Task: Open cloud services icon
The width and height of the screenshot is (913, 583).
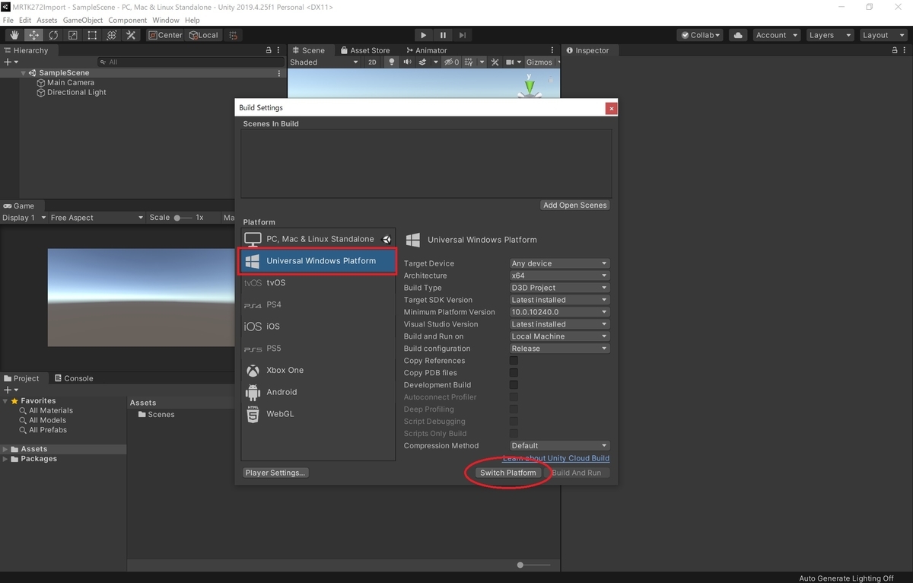Action: (738, 35)
